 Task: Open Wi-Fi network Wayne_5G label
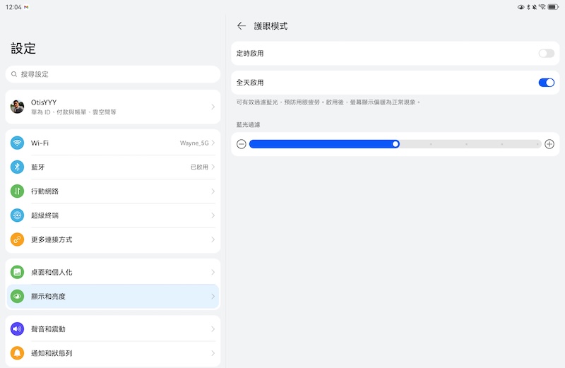[194, 143]
